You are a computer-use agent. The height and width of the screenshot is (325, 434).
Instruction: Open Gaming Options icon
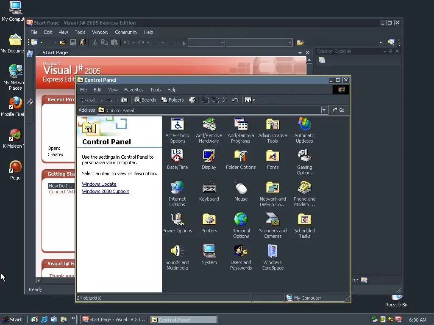pyautogui.click(x=304, y=162)
